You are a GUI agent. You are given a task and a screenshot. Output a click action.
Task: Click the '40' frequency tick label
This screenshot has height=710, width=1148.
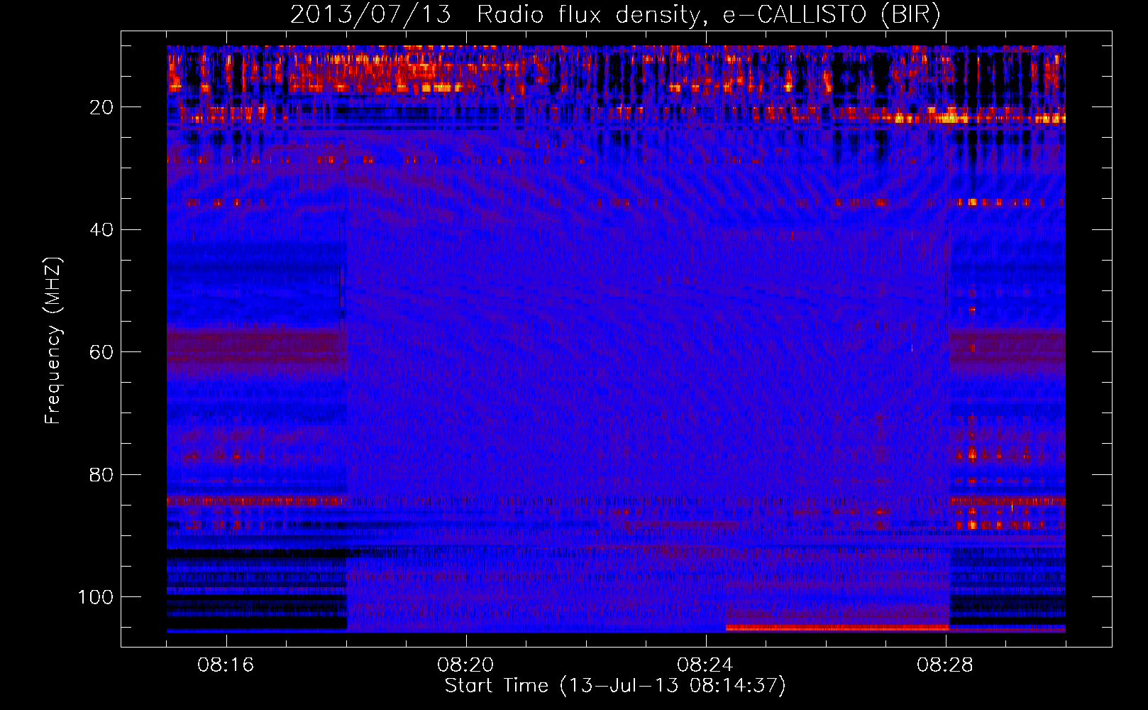point(102,230)
